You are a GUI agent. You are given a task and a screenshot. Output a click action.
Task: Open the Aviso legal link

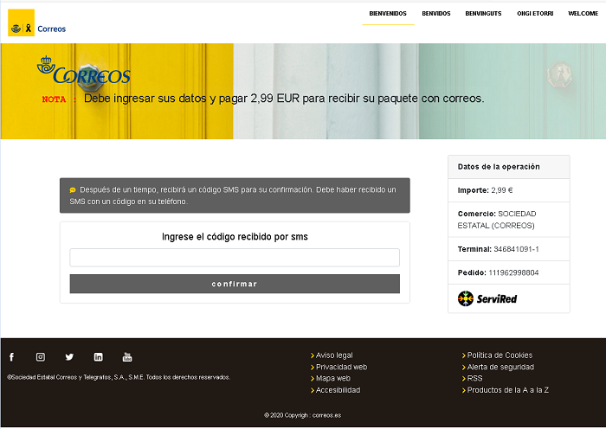coord(334,355)
